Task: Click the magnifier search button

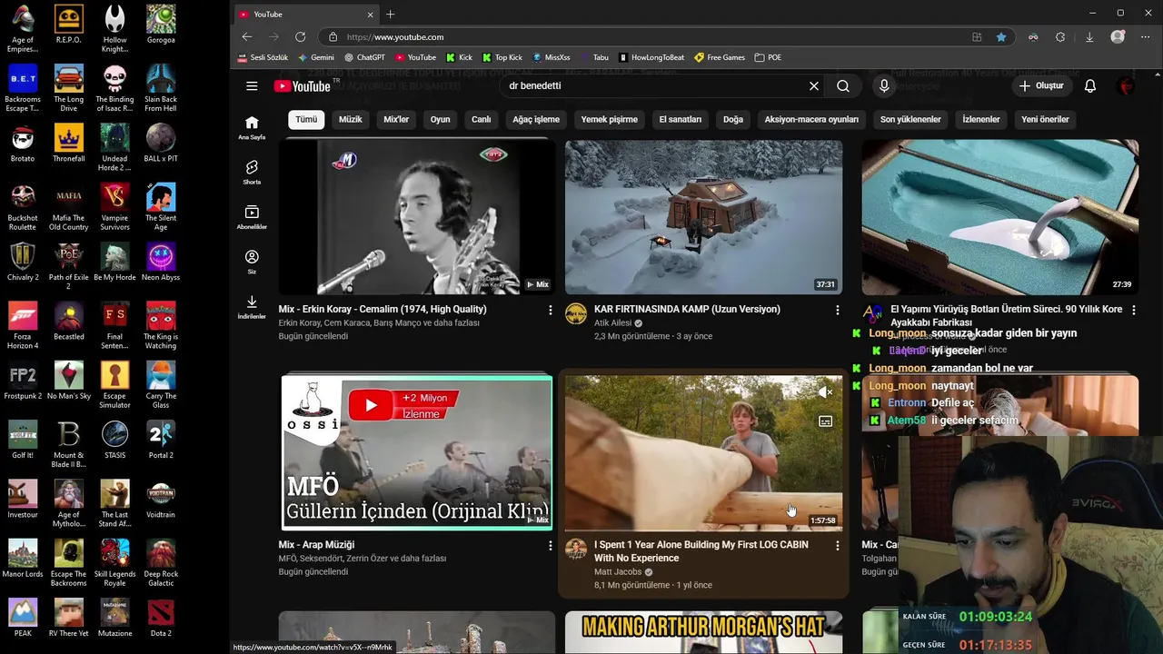Action: point(843,86)
